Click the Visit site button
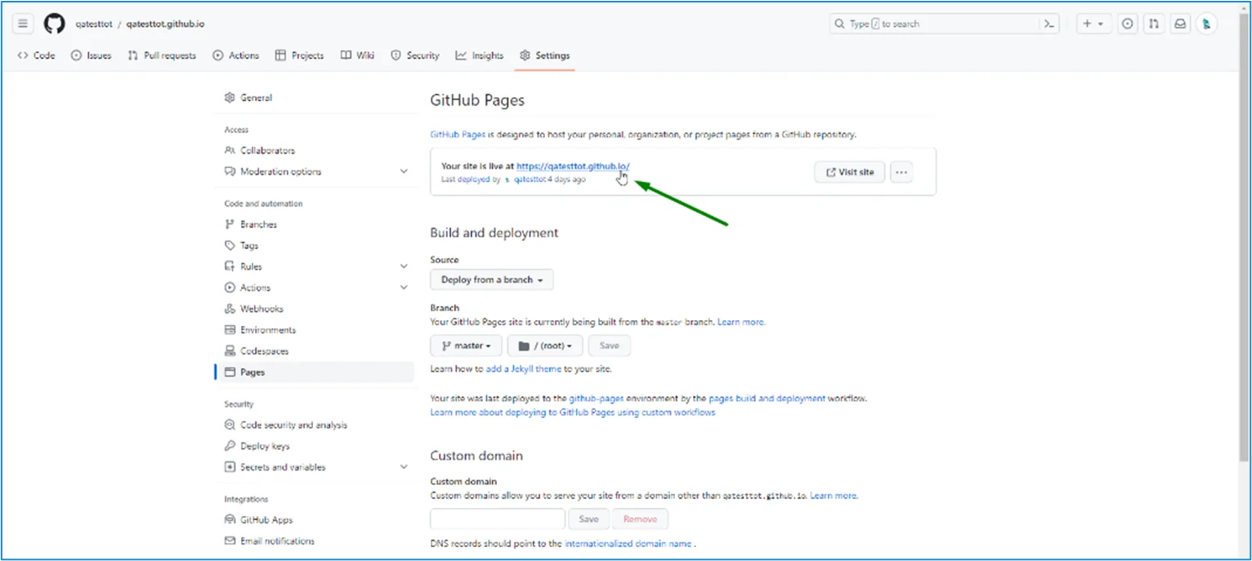This screenshot has height=561, width=1252. click(x=849, y=171)
